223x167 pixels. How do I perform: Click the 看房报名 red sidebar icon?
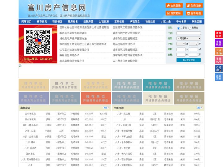pyautogui.click(x=219, y=35)
